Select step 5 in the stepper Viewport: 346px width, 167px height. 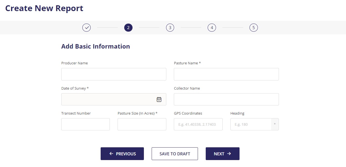pyautogui.click(x=253, y=28)
